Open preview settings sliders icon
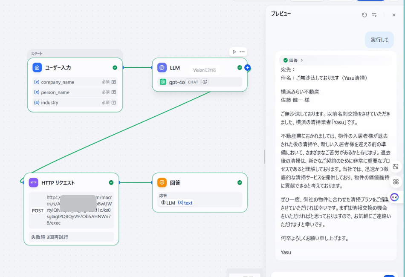The height and width of the screenshot is (277, 405). pos(374,15)
